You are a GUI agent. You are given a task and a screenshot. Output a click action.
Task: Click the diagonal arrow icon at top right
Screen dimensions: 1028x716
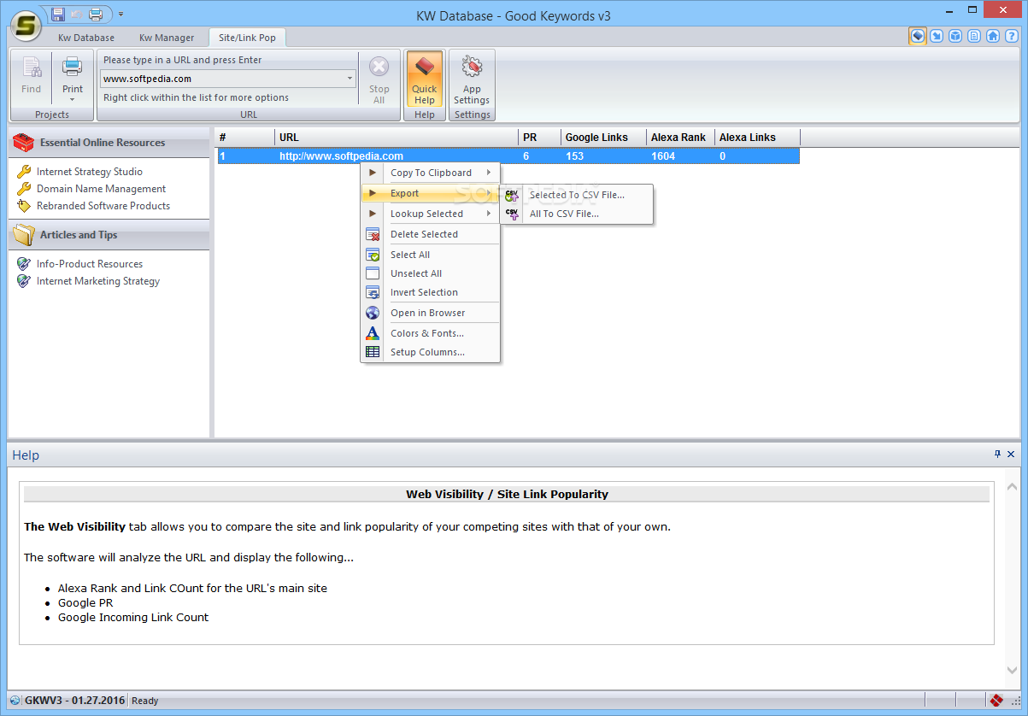click(x=937, y=36)
